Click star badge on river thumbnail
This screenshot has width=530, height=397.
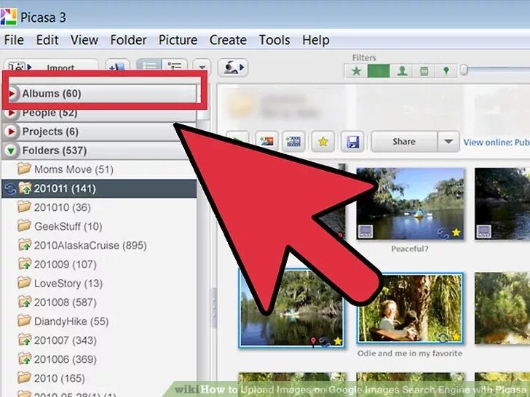point(338,341)
